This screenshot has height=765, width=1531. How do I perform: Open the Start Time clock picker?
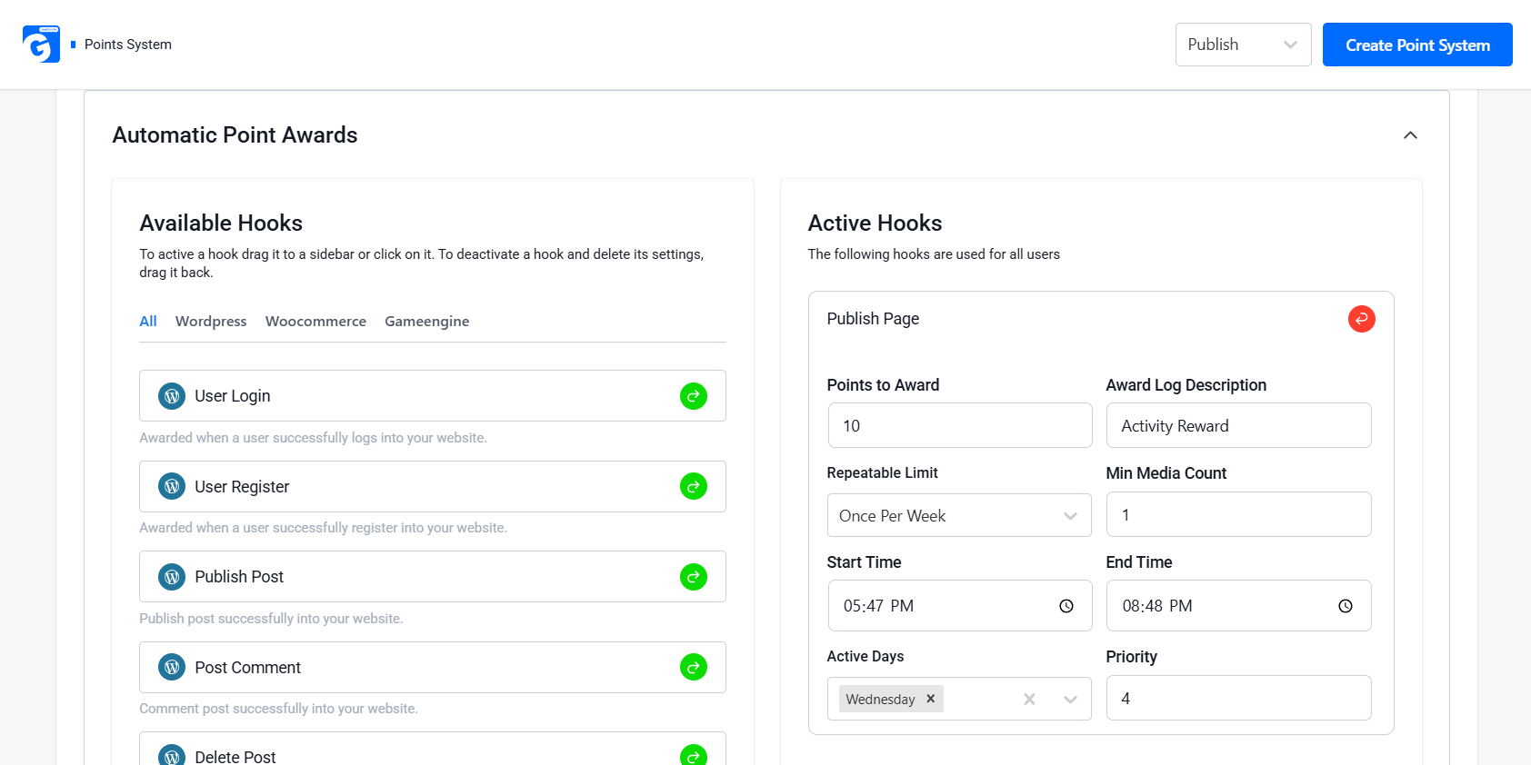point(1066,606)
